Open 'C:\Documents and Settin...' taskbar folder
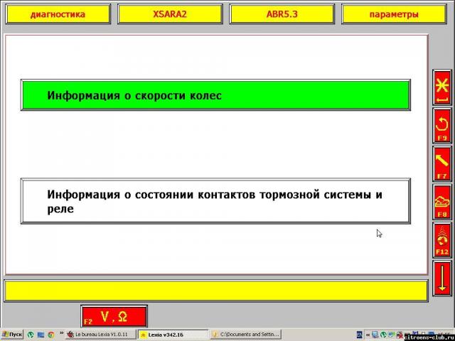Viewport: 455px width, 341px height. pyautogui.click(x=245, y=335)
